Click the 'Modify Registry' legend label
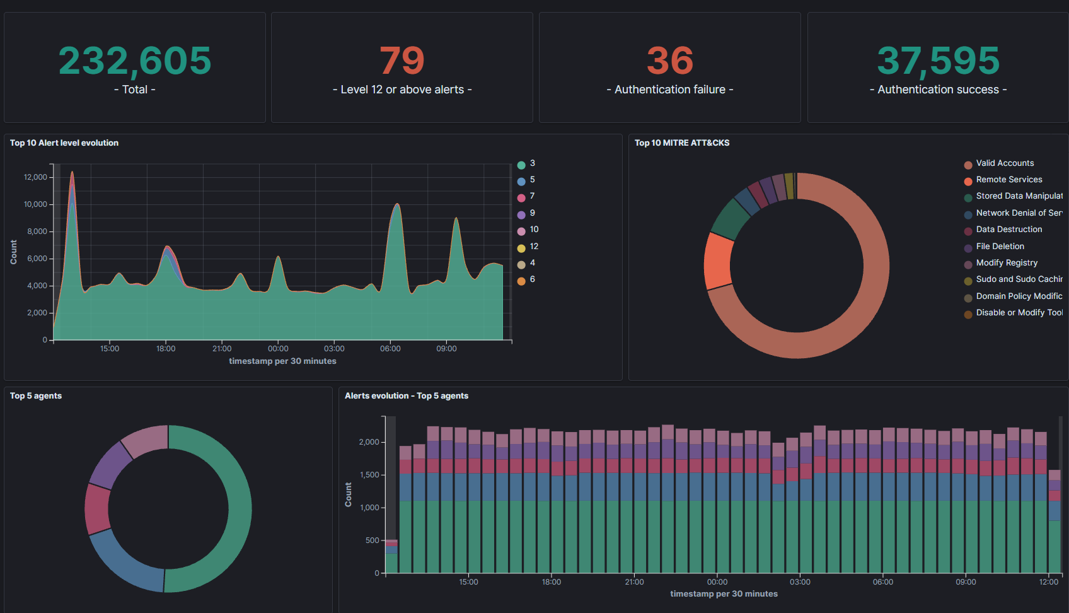This screenshot has width=1069, height=613. pos(1007,263)
